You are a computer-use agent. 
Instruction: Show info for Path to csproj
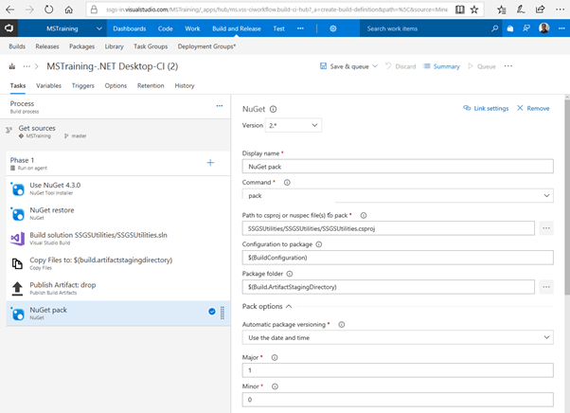[x=364, y=216]
